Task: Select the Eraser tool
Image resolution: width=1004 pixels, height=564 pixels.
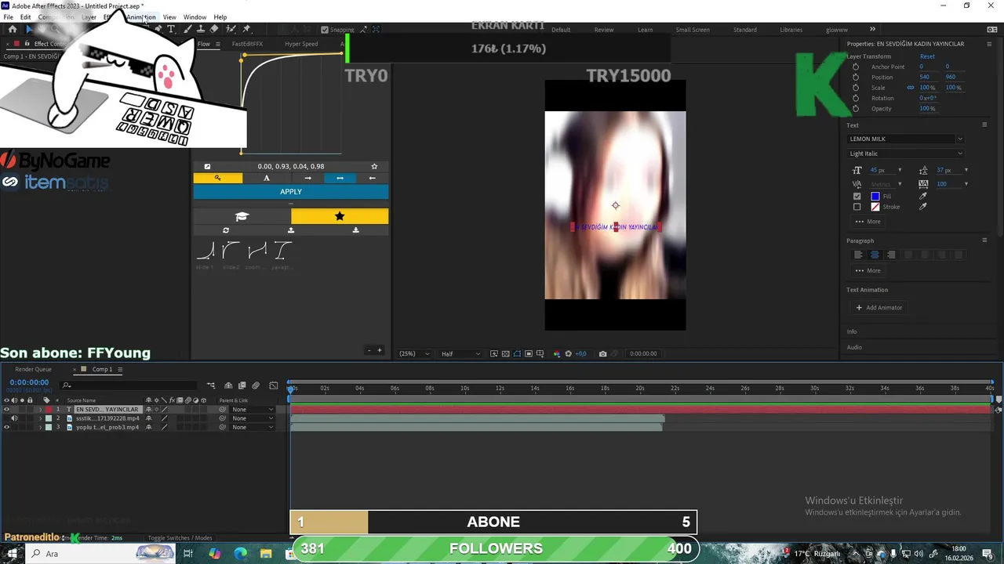Action: click(214, 29)
